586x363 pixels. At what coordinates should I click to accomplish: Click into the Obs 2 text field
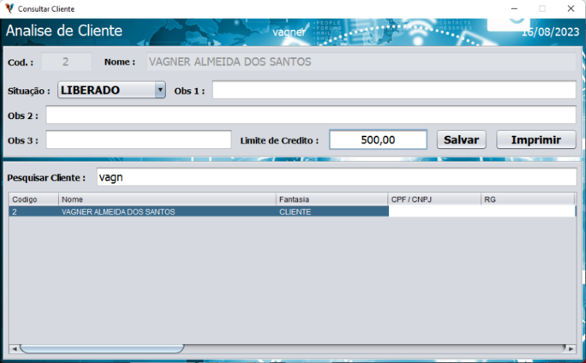pos(310,115)
